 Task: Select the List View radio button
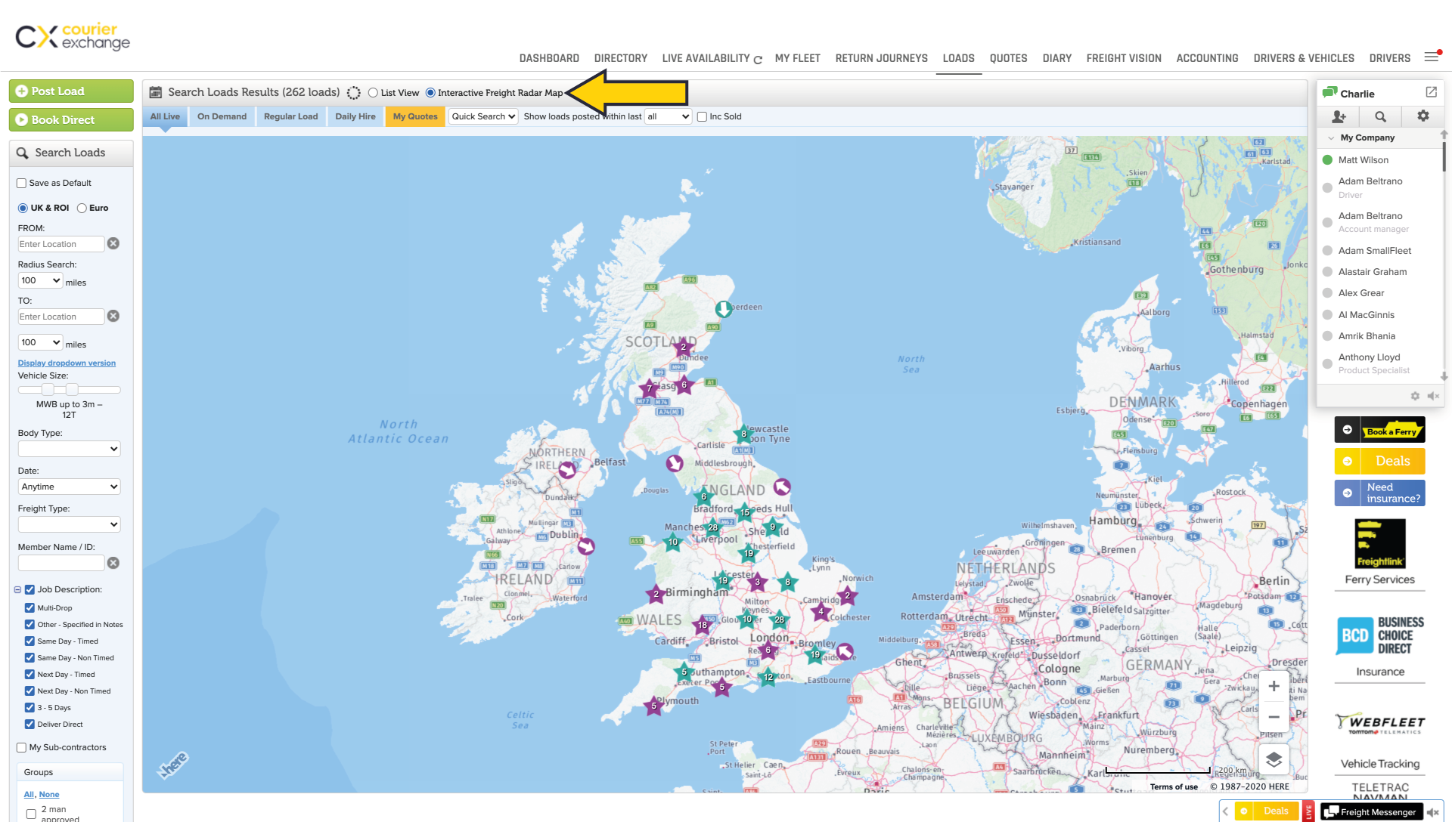click(373, 93)
